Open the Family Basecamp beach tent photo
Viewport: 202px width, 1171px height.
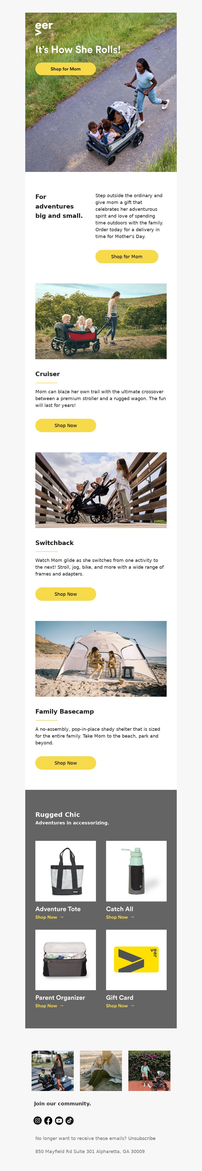click(101, 659)
